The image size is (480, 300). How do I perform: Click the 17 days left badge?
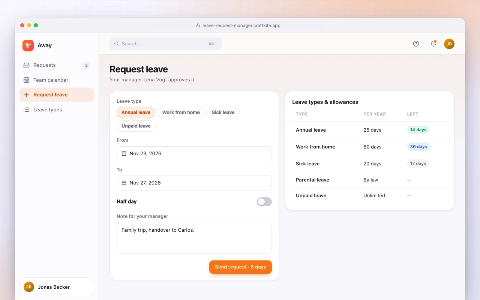click(x=418, y=163)
